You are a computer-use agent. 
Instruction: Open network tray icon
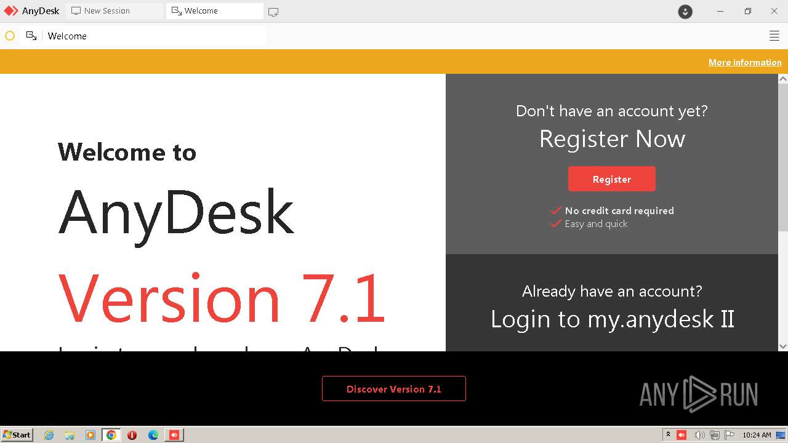click(715, 435)
